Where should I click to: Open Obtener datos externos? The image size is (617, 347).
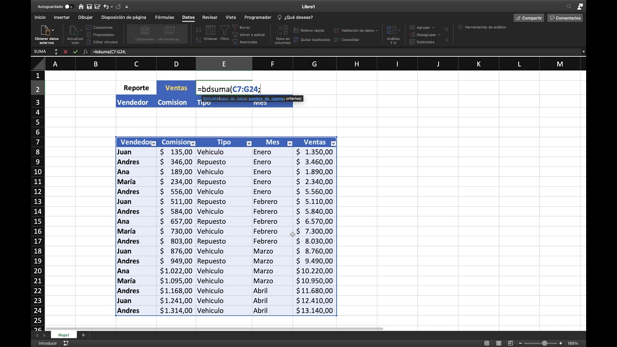(x=47, y=34)
